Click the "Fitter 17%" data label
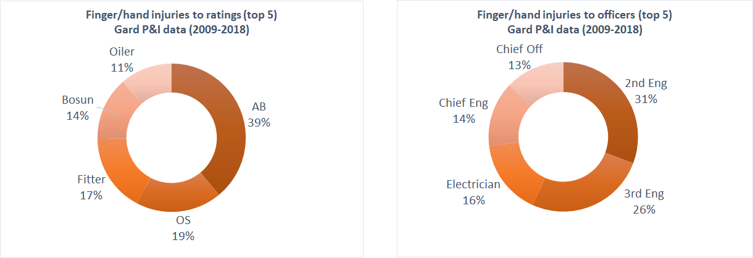Image resolution: width=753 pixels, height=258 pixels. [91, 188]
